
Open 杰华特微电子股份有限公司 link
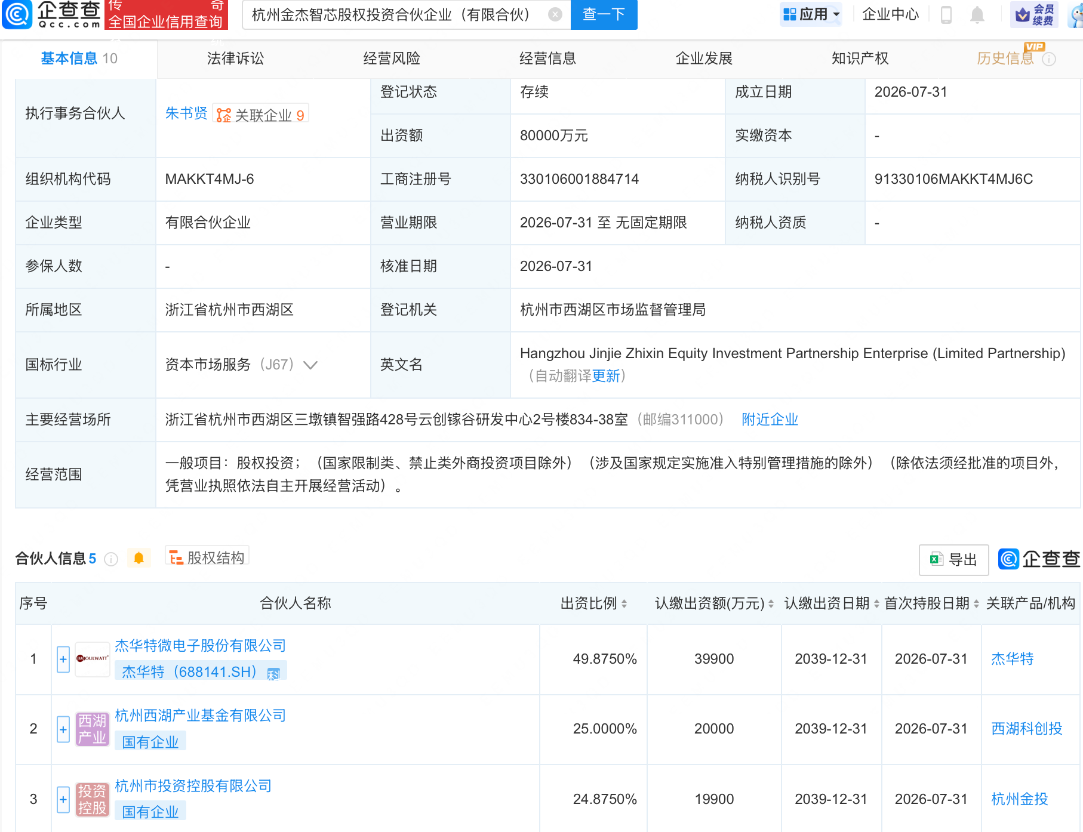coord(201,646)
